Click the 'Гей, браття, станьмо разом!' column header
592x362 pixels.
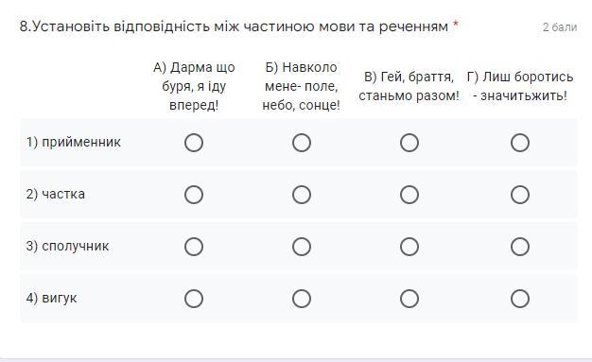coord(409,86)
